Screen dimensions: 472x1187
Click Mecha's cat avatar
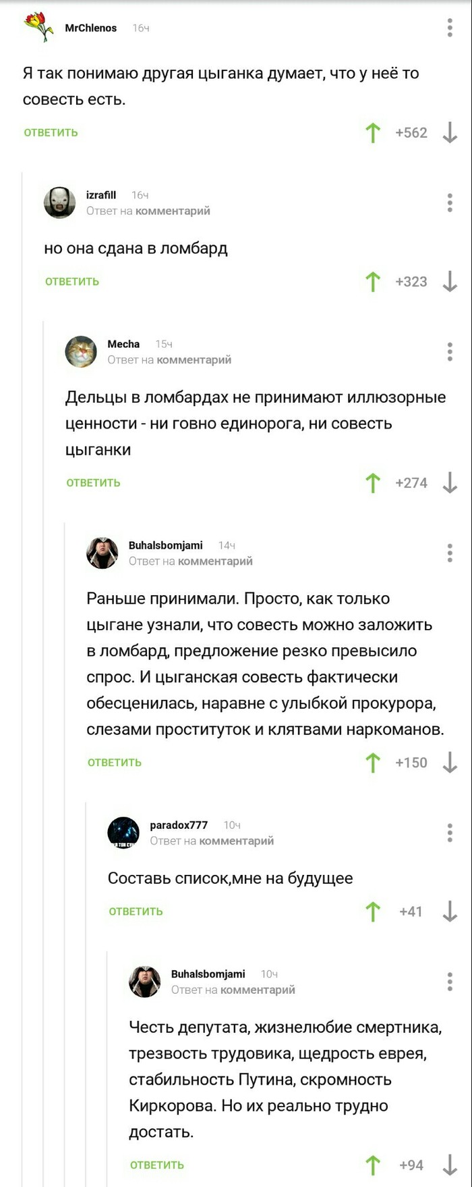pyautogui.click(x=81, y=351)
